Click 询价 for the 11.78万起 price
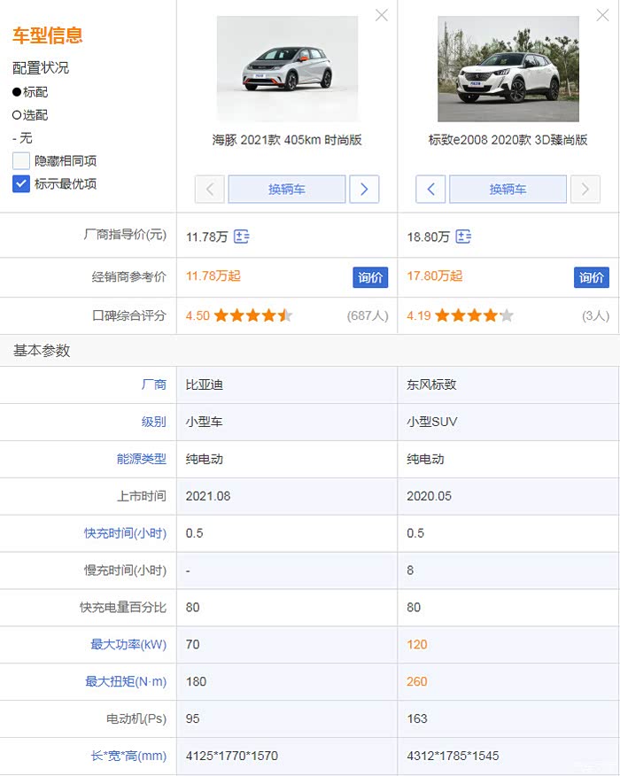 click(x=370, y=277)
